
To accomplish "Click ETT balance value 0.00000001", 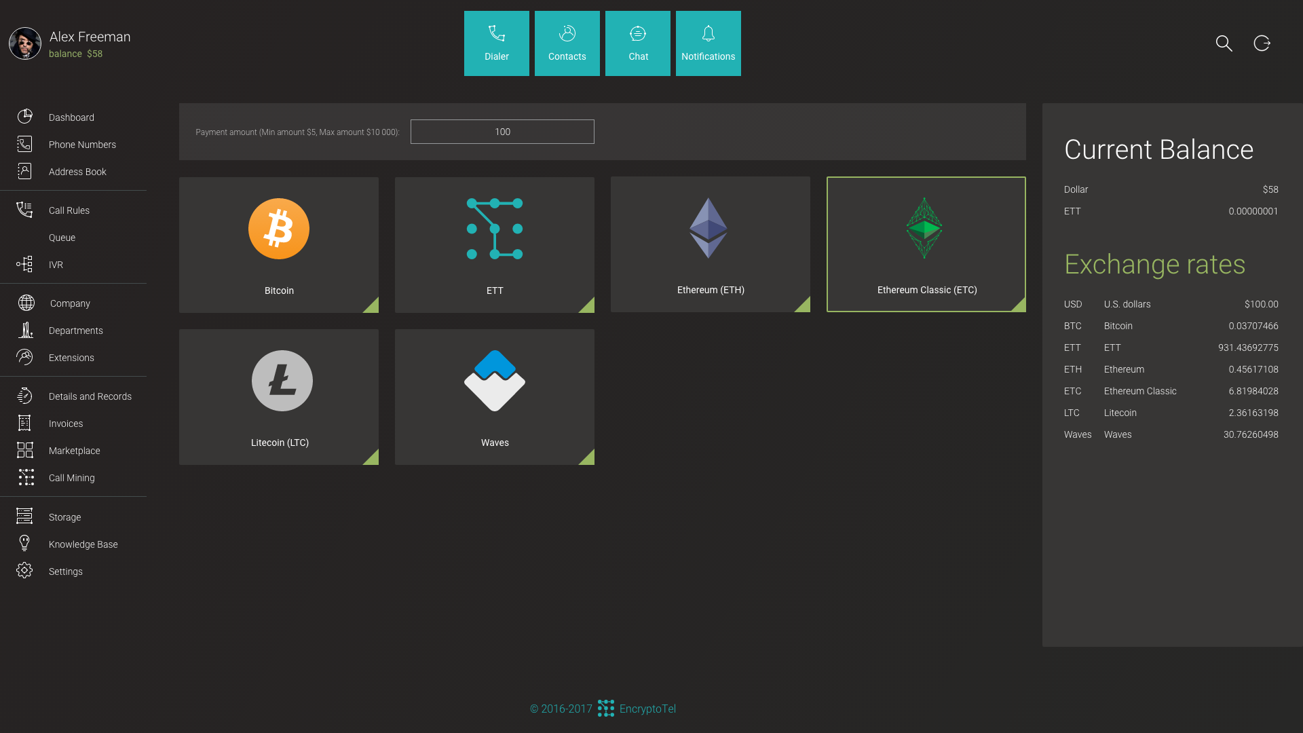I will (1253, 211).
